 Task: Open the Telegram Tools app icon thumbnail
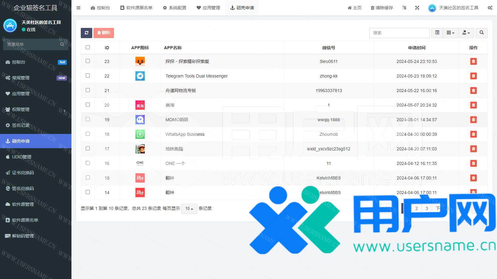pyautogui.click(x=140, y=76)
